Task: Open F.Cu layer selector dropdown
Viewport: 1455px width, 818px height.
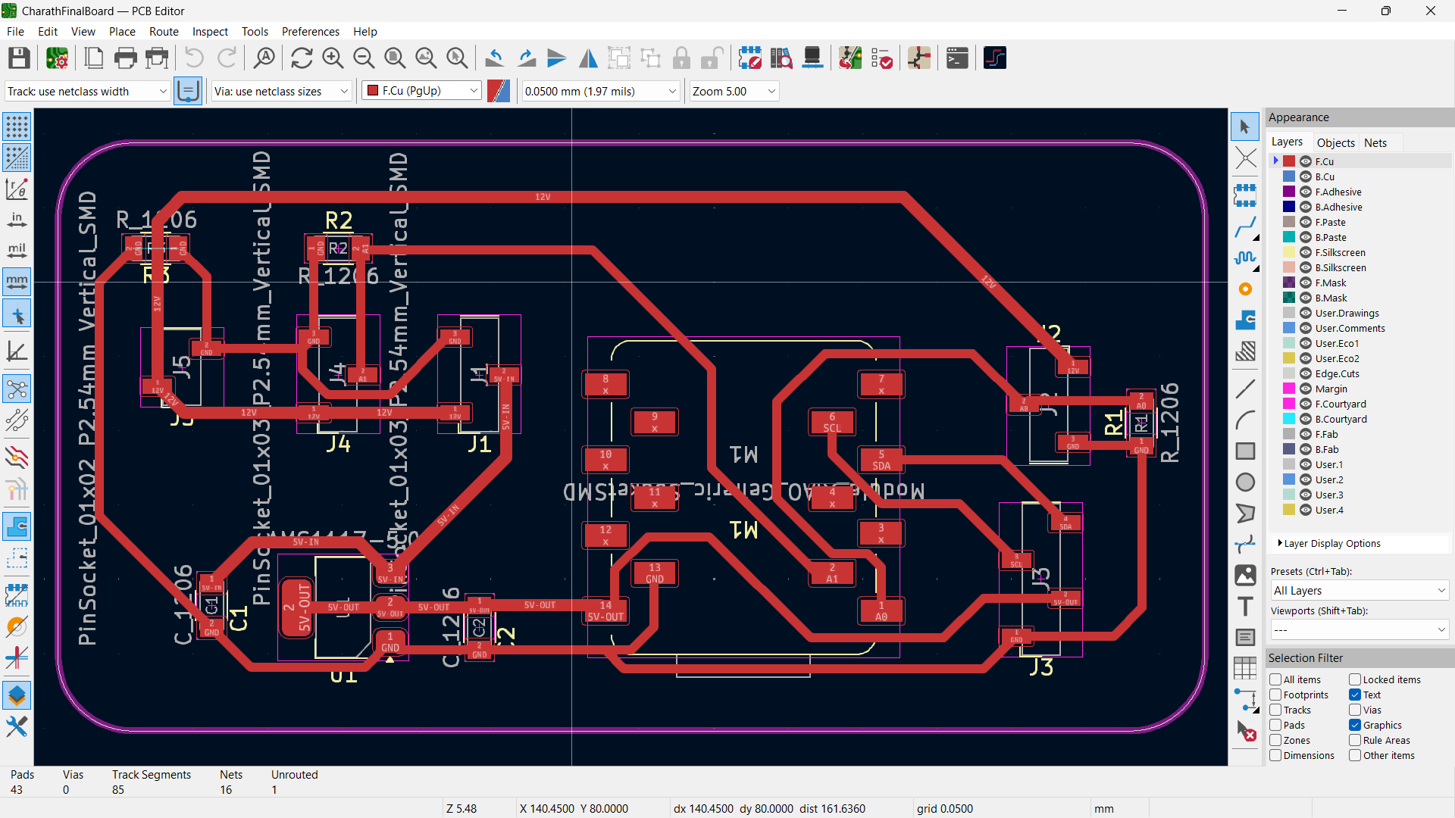Action: pos(421,91)
